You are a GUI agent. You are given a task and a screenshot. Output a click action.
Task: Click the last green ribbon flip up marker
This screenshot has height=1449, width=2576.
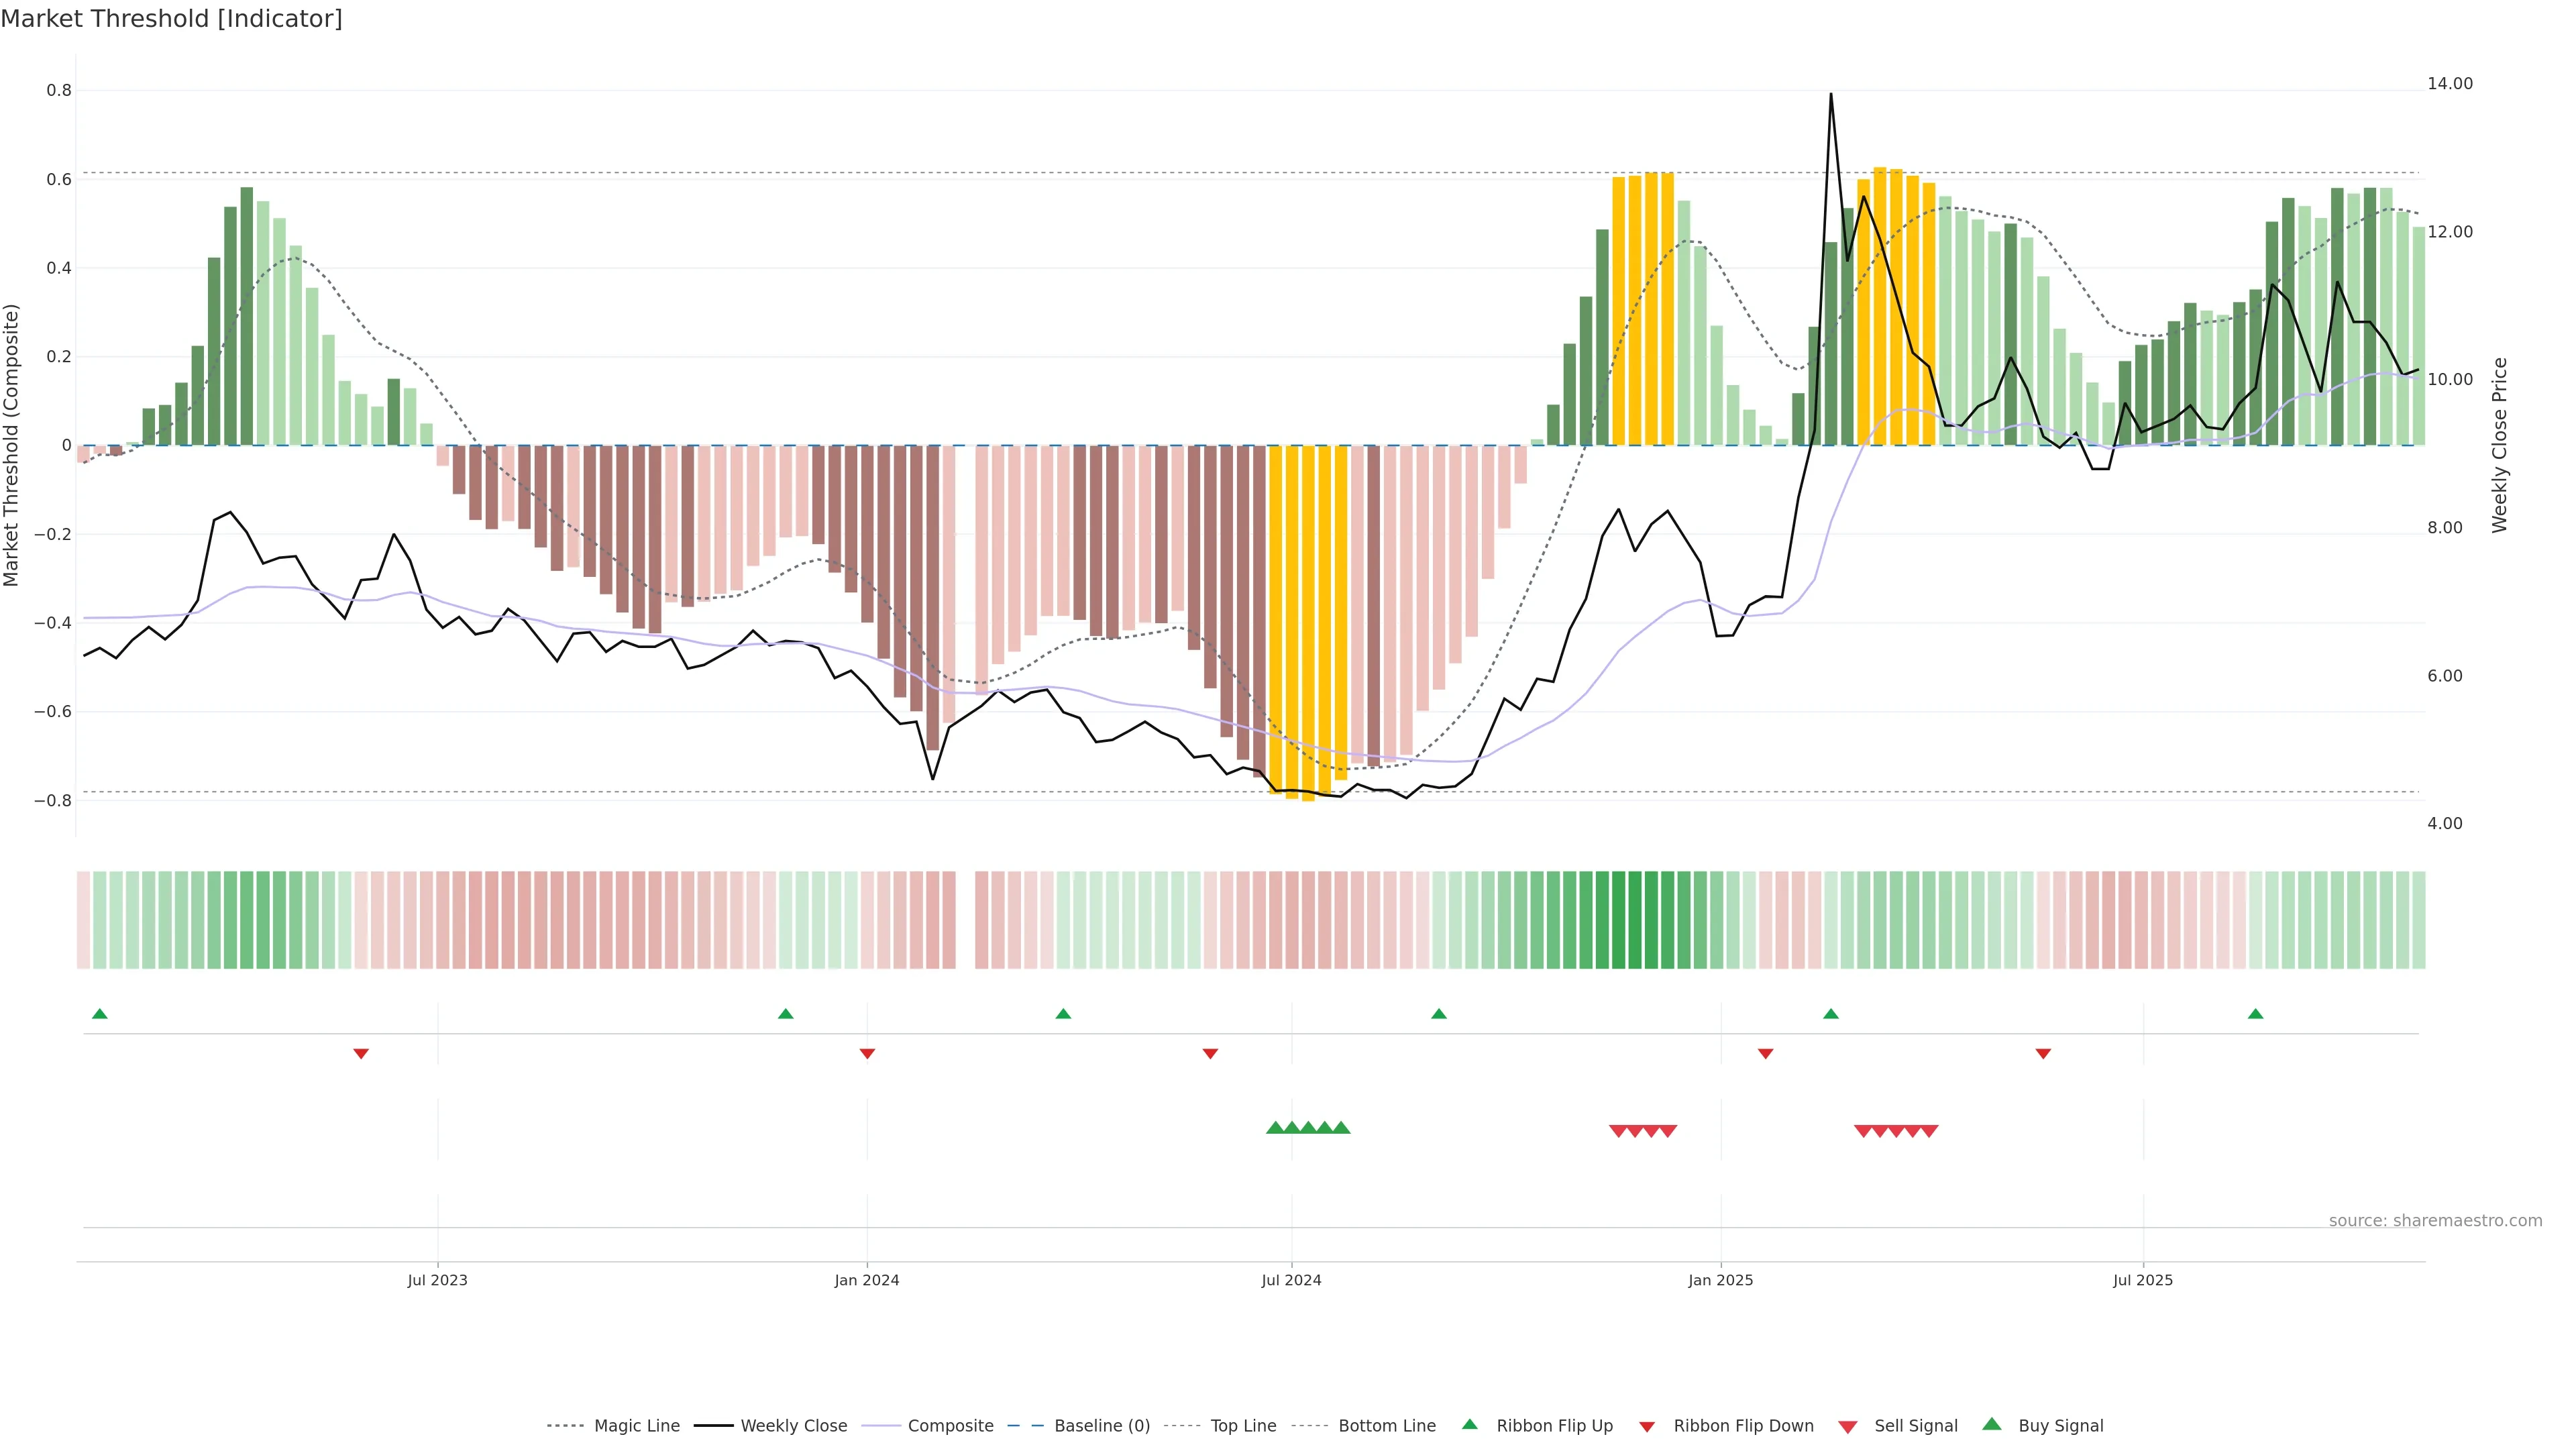pyautogui.click(x=2255, y=1014)
